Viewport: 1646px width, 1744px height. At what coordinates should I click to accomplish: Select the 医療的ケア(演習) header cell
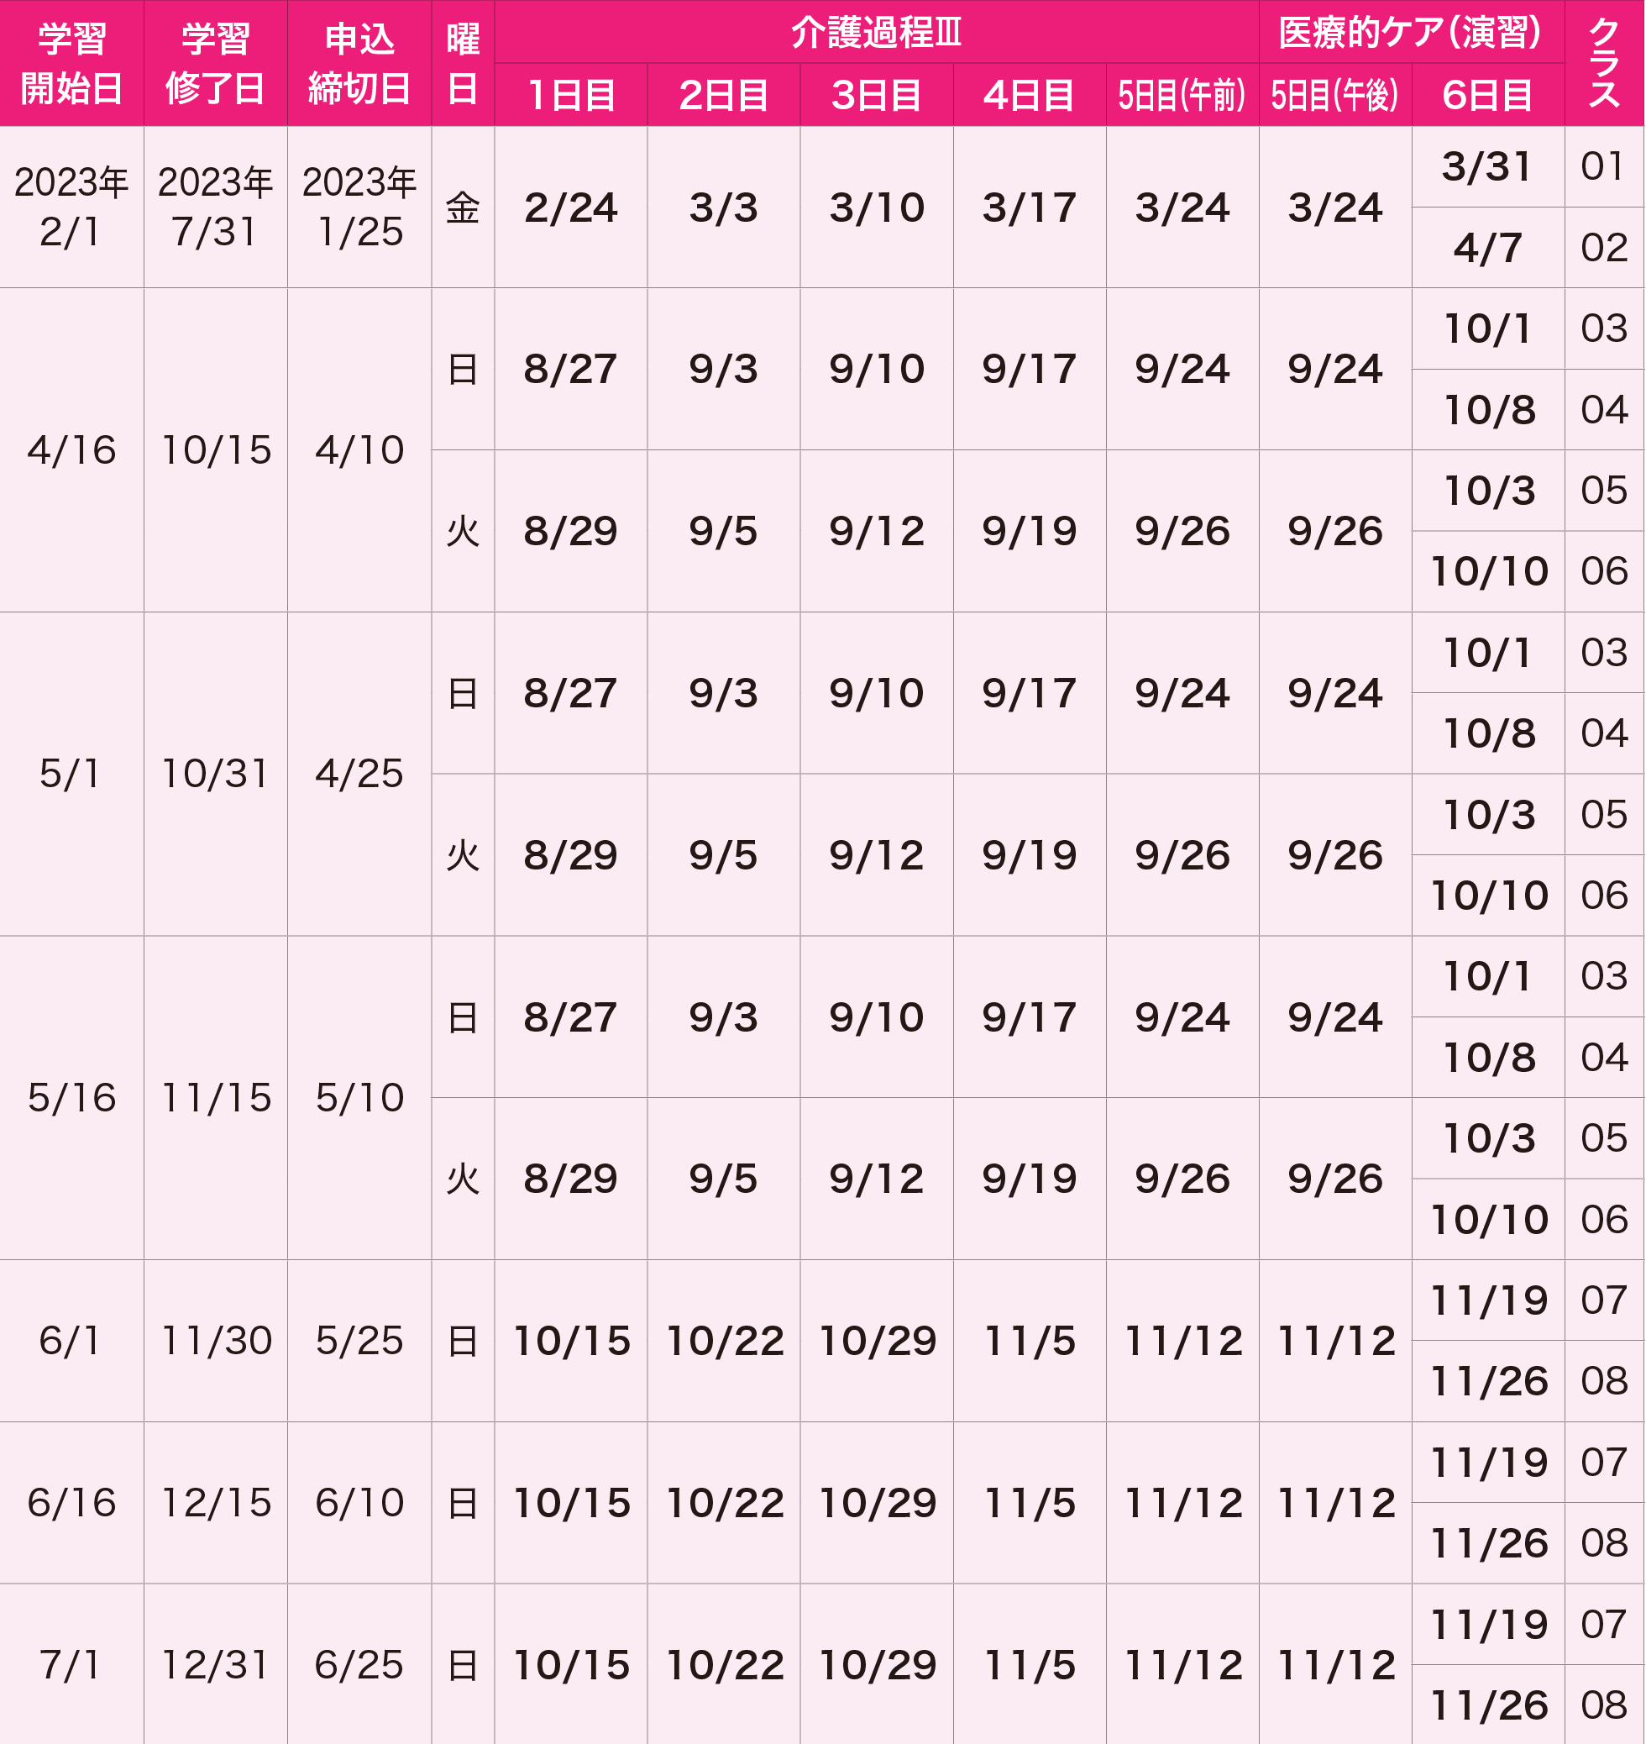click(1412, 32)
